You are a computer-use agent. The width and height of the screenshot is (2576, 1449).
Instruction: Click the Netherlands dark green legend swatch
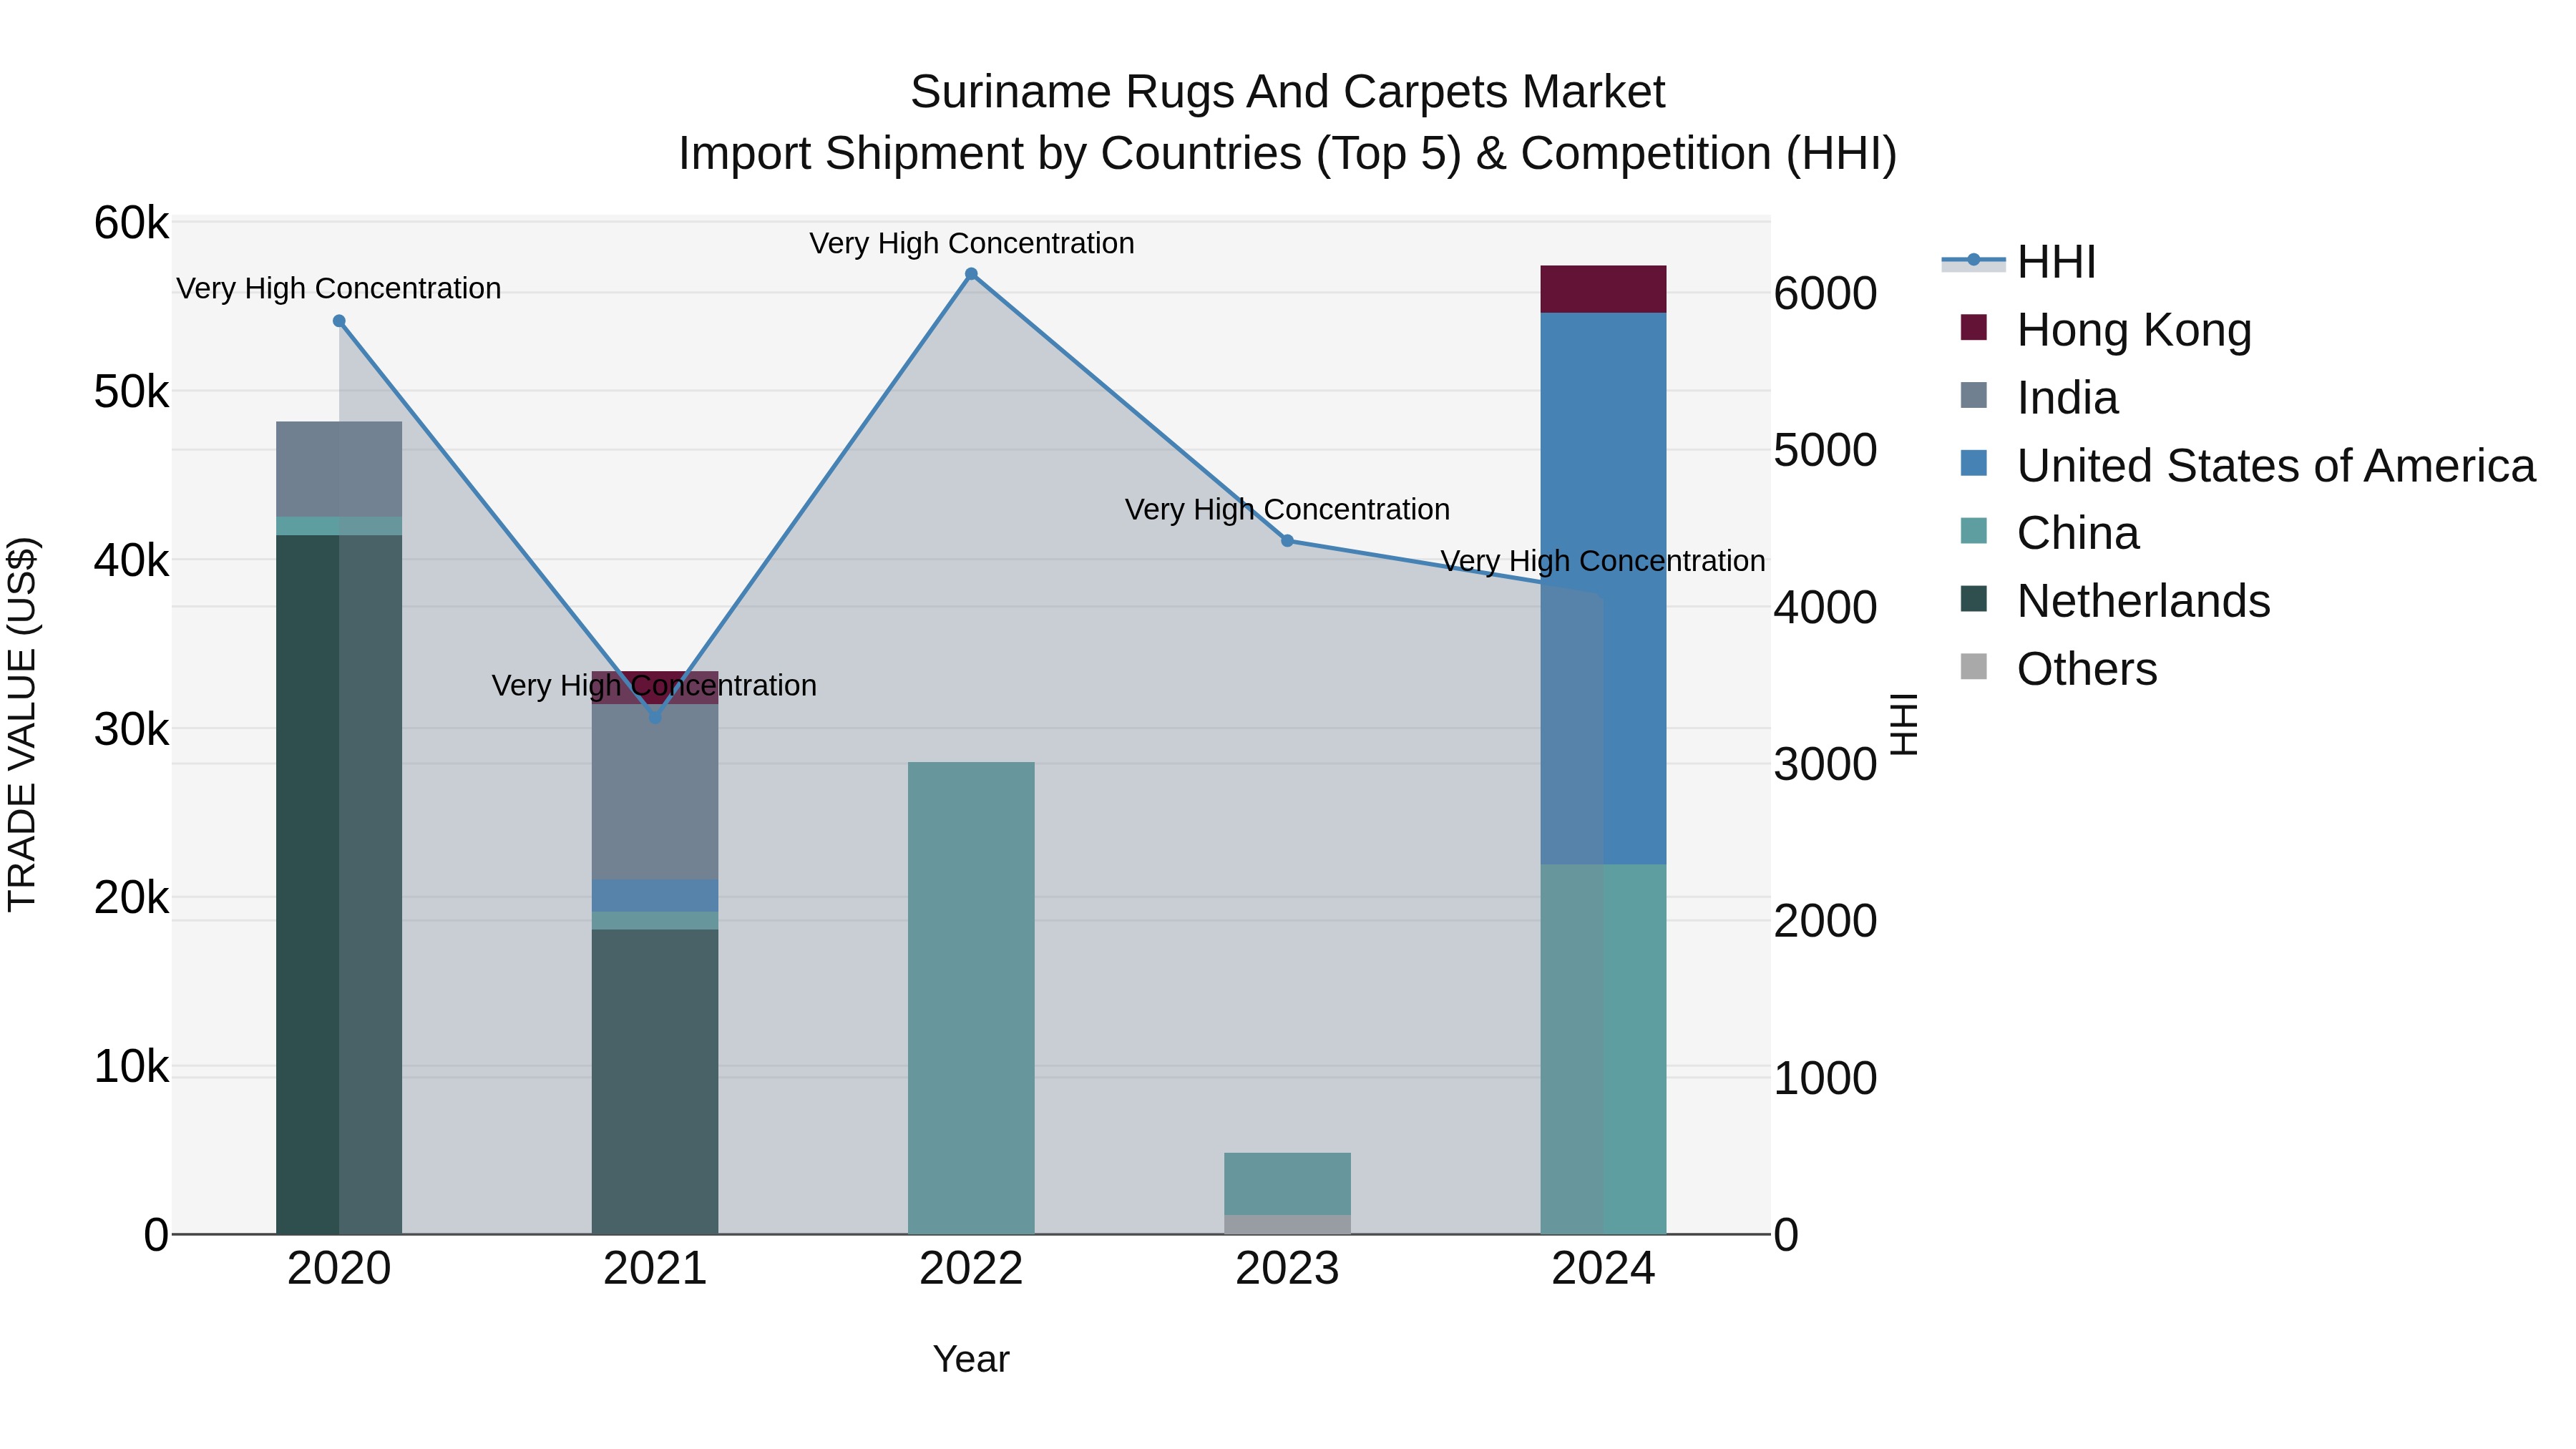point(1974,598)
